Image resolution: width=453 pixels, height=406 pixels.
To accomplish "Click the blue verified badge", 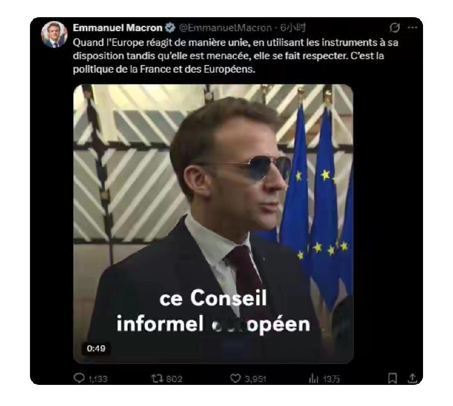I will (x=170, y=27).
